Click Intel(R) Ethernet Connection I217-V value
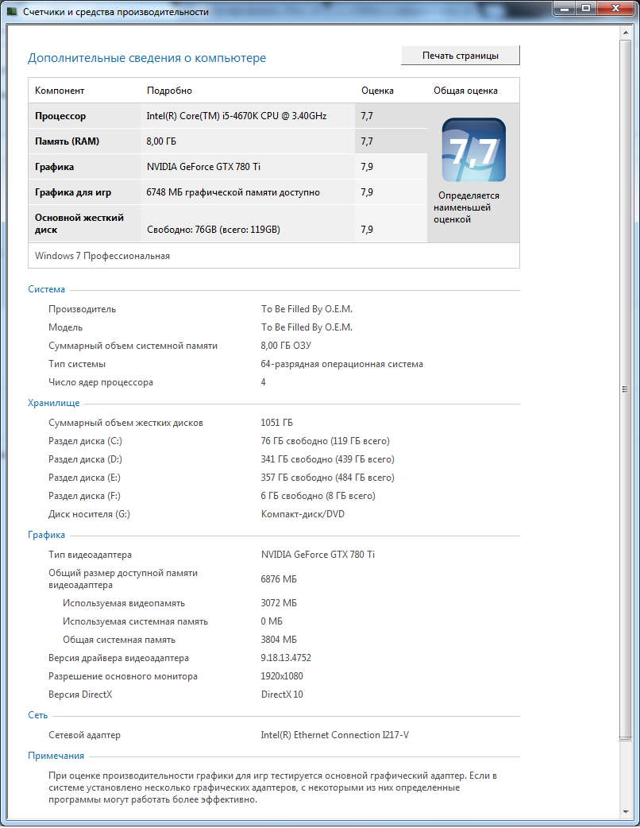Image resolution: width=640 pixels, height=828 pixels. (334, 735)
